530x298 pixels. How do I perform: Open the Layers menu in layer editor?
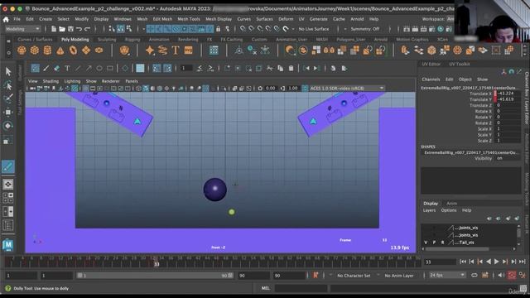point(429,210)
